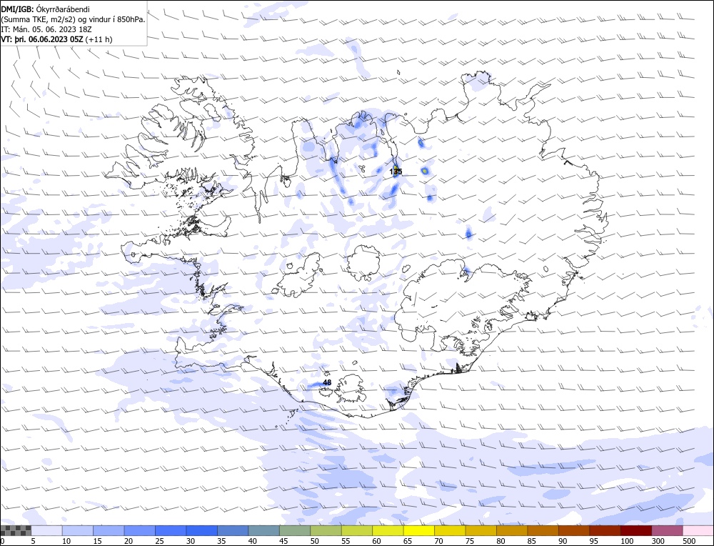Click the 65–70 yellow legend swatch
The width and height of the screenshot is (714, 546).
click(418, 530)
